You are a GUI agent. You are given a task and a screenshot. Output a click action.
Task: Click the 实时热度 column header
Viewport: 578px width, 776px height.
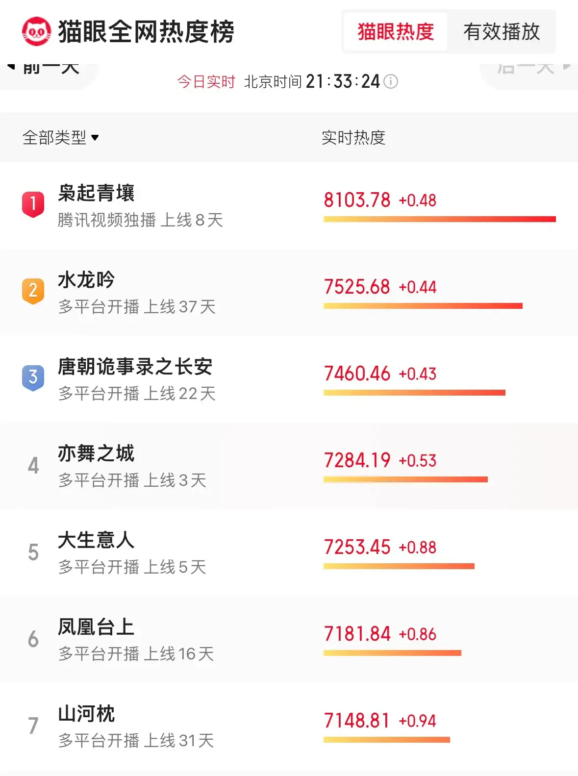pyautogui.click(x=353, y=138)
